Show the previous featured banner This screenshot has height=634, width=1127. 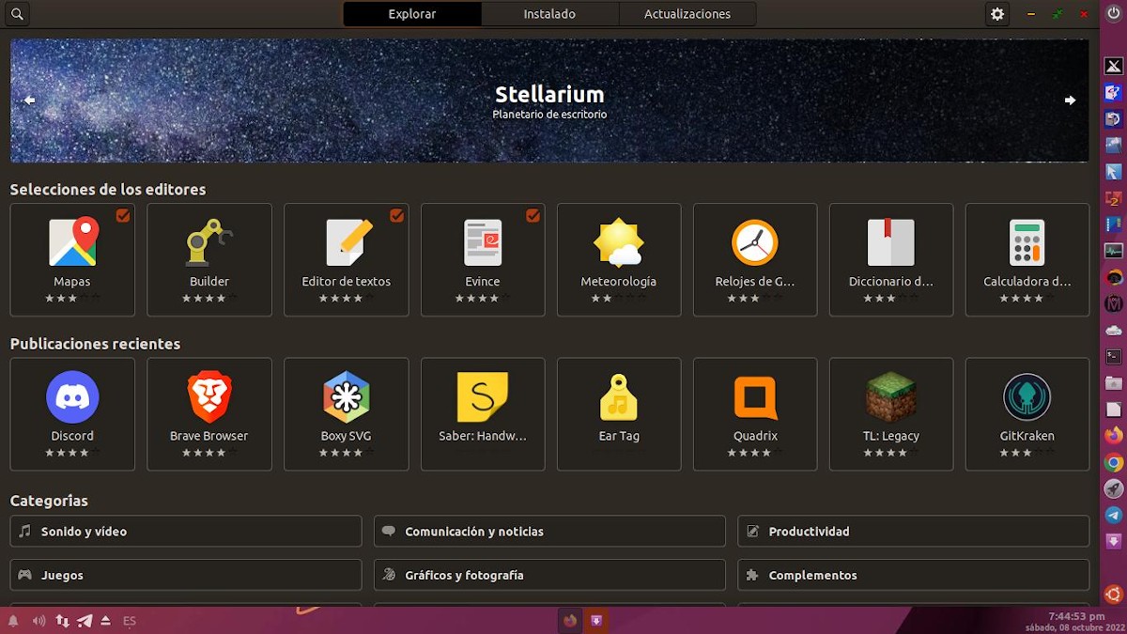29,101
